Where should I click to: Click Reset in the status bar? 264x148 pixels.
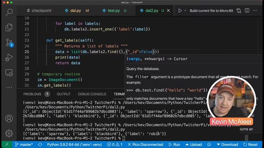click(250, 144)
